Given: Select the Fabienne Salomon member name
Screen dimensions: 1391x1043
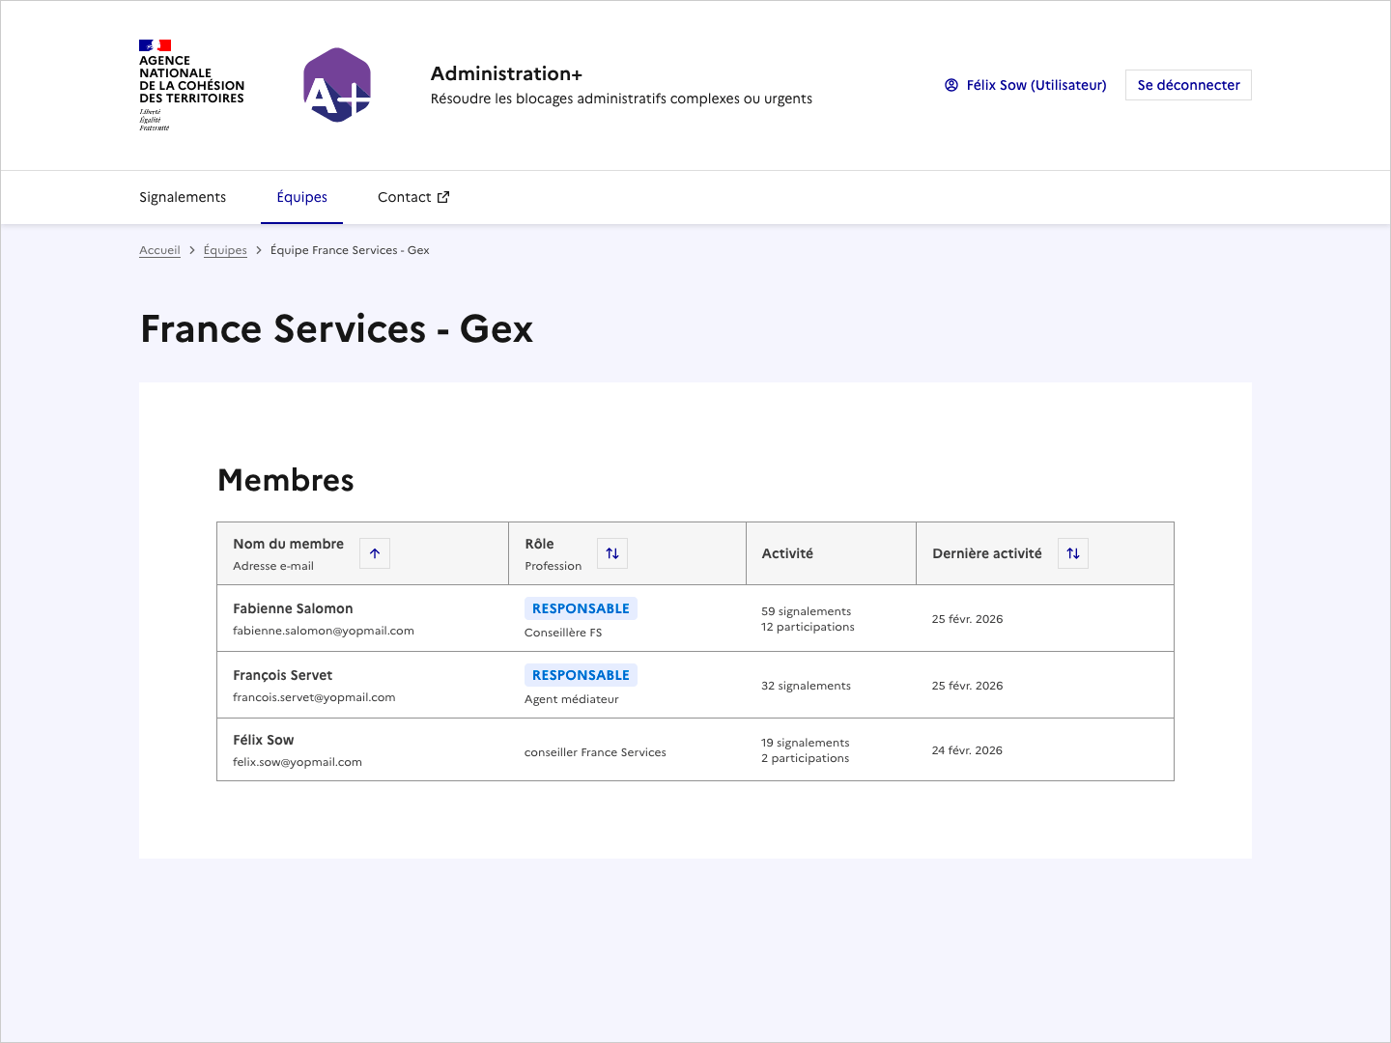Looking at the screenshot, I should pyautogui.click(x=293, y=608).
